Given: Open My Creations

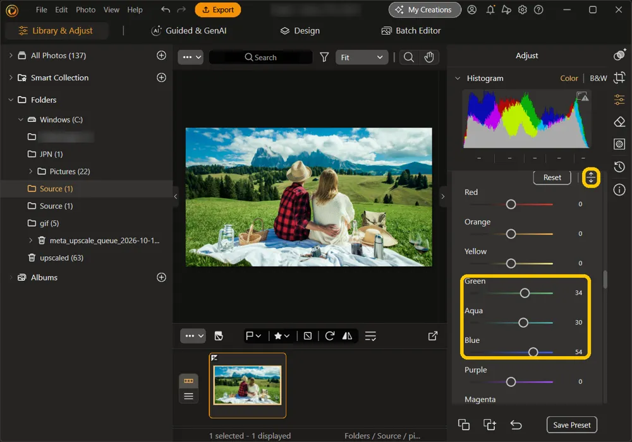Looking at the screenshot, I should (x=425, y=9).
